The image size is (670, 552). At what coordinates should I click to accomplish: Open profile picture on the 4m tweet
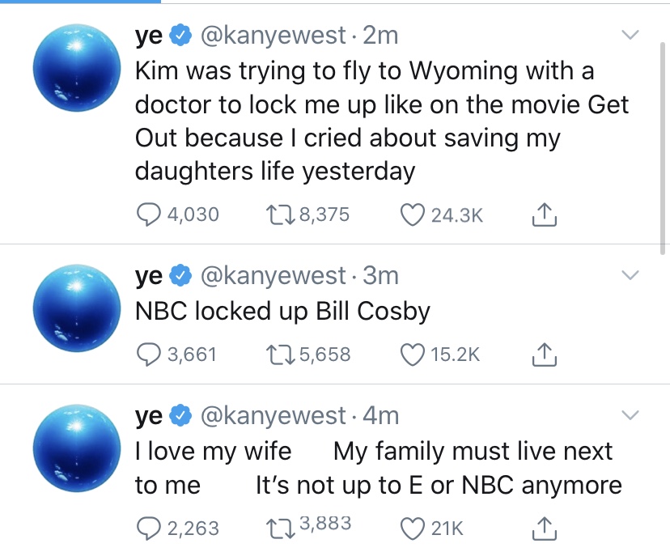[x=77, y=448]
